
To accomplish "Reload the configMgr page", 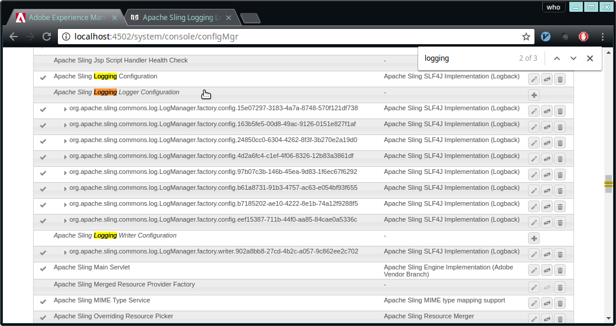I will pyautogui.click(x=47, y=37).
